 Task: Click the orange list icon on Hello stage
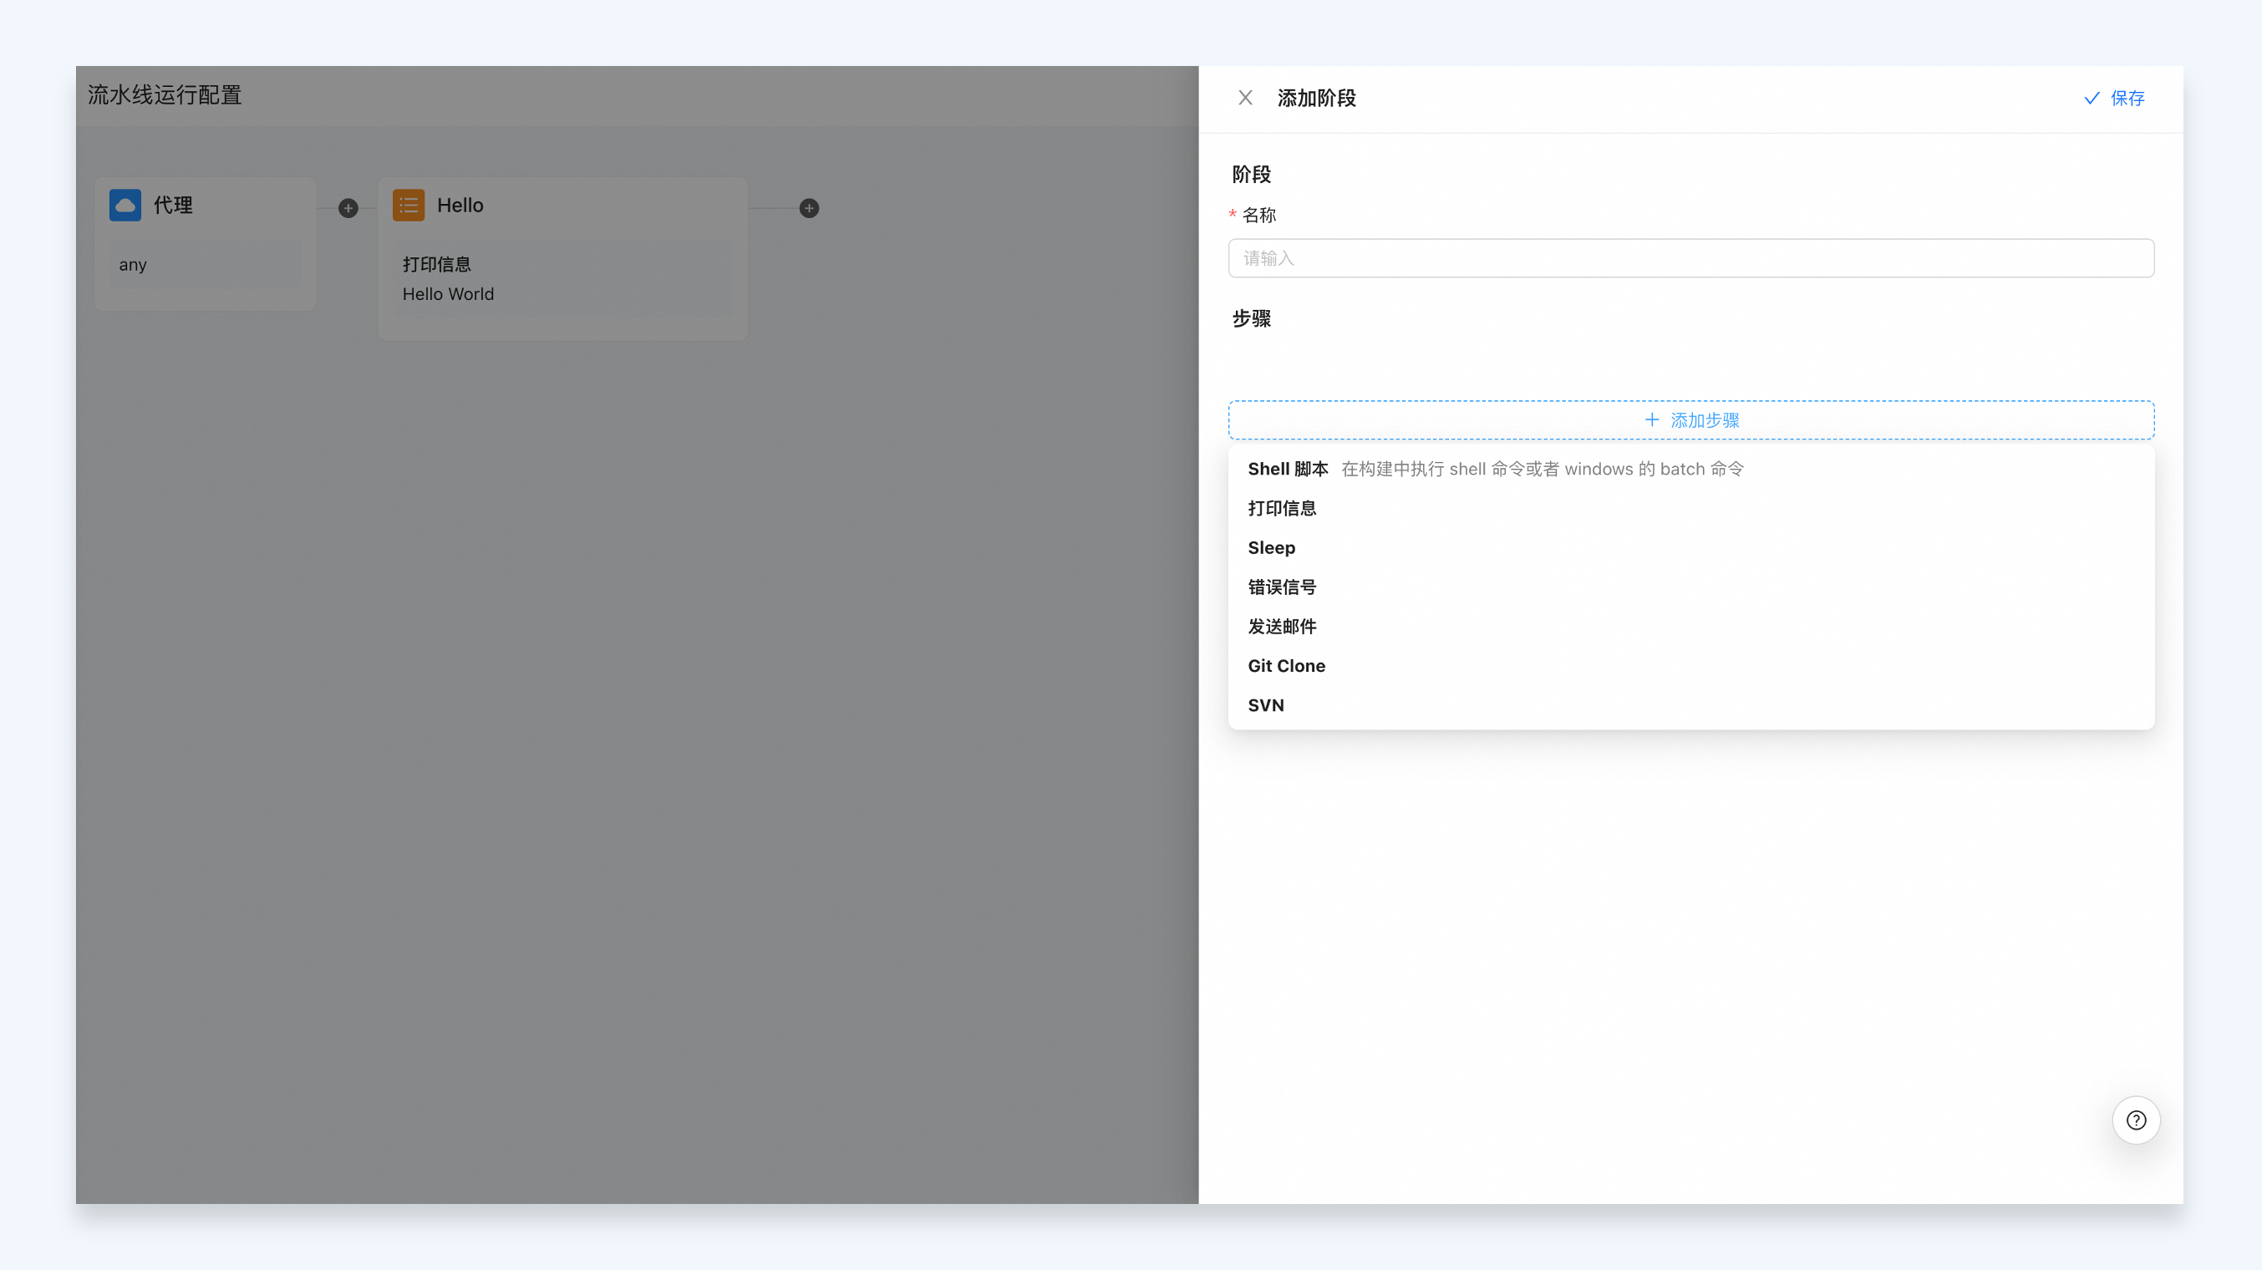tap(409, 205)
